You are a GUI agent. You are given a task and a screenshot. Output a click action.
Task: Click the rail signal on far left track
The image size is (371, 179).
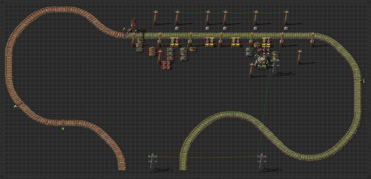pos(15,106)
